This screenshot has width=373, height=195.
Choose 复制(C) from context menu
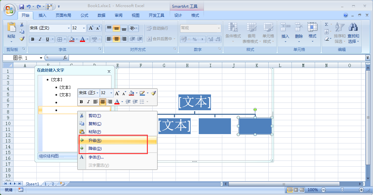pos(118,124)
